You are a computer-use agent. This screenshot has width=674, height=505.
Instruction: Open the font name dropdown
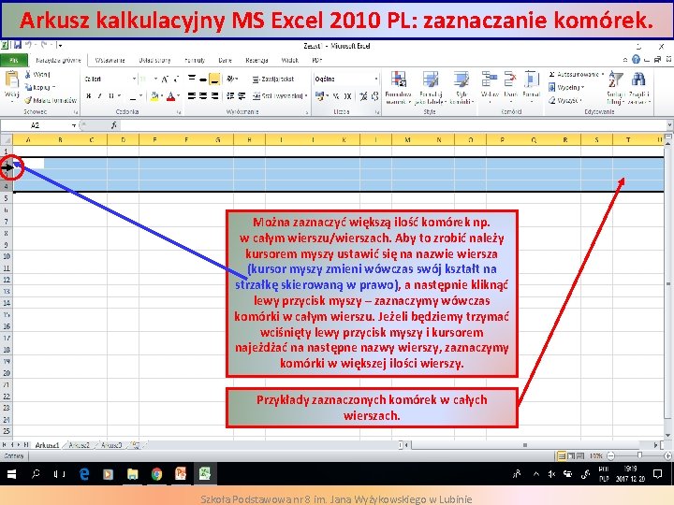coord(134,79)
